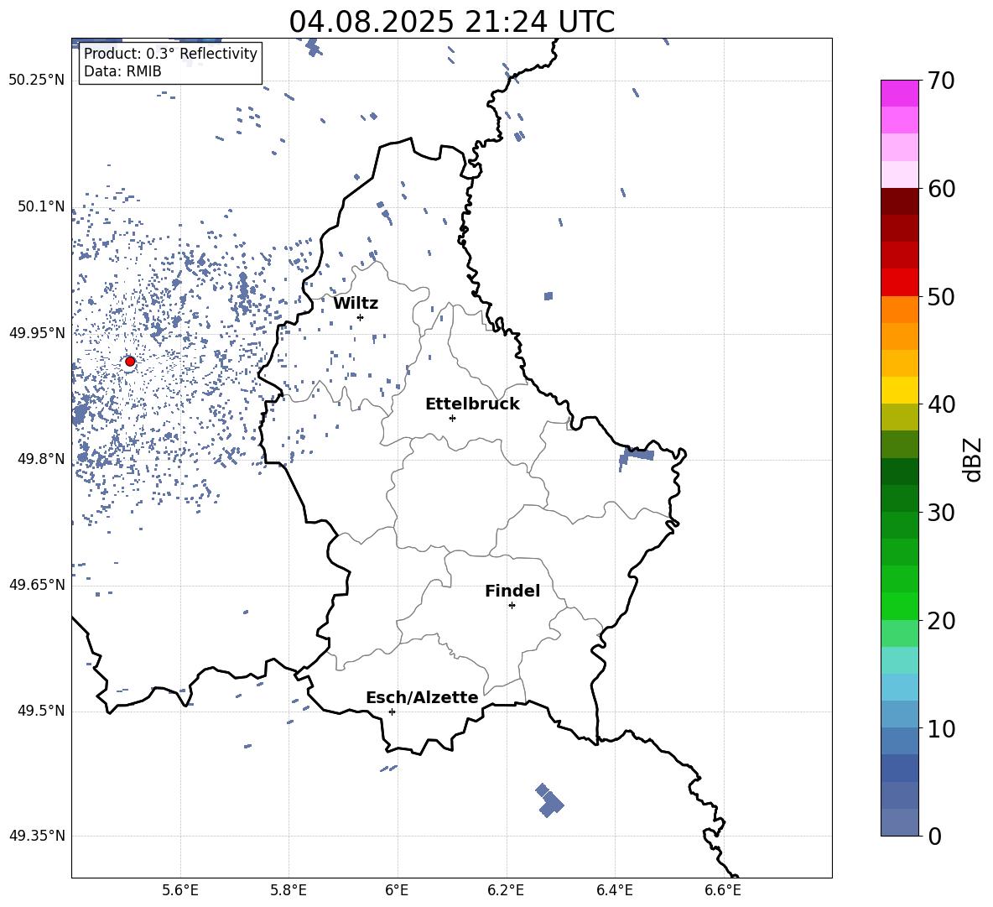Click the timestamp title 04.08.2025 21:24 UTC
The image size is (993, 907).
tap(451, 22)
